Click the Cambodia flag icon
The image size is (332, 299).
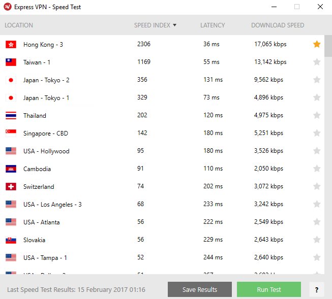[x=11, y=169]
